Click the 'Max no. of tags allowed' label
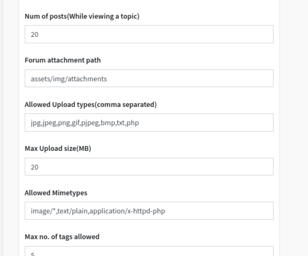Image resolution: width=308 pixels, height=256 pixels. (x=62, y=237)
